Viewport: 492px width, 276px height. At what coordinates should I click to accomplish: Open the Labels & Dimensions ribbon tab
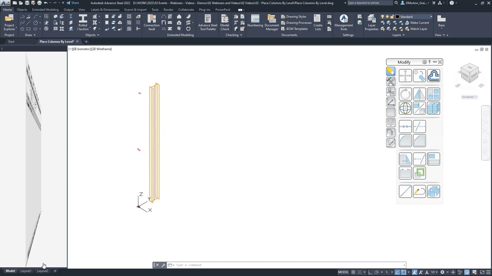105,10
